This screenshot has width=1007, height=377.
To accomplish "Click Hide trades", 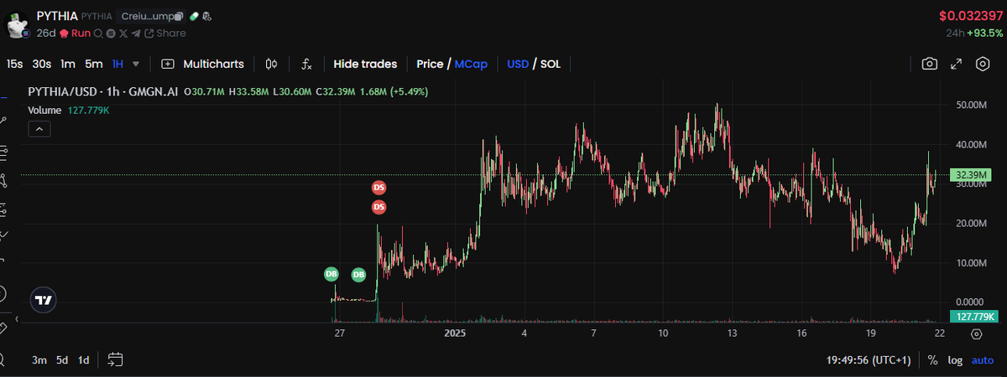I will click(365, 64).
